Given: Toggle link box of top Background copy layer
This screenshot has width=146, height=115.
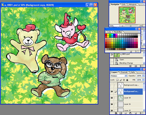Looking at the screenshot, I should (115, 85).
